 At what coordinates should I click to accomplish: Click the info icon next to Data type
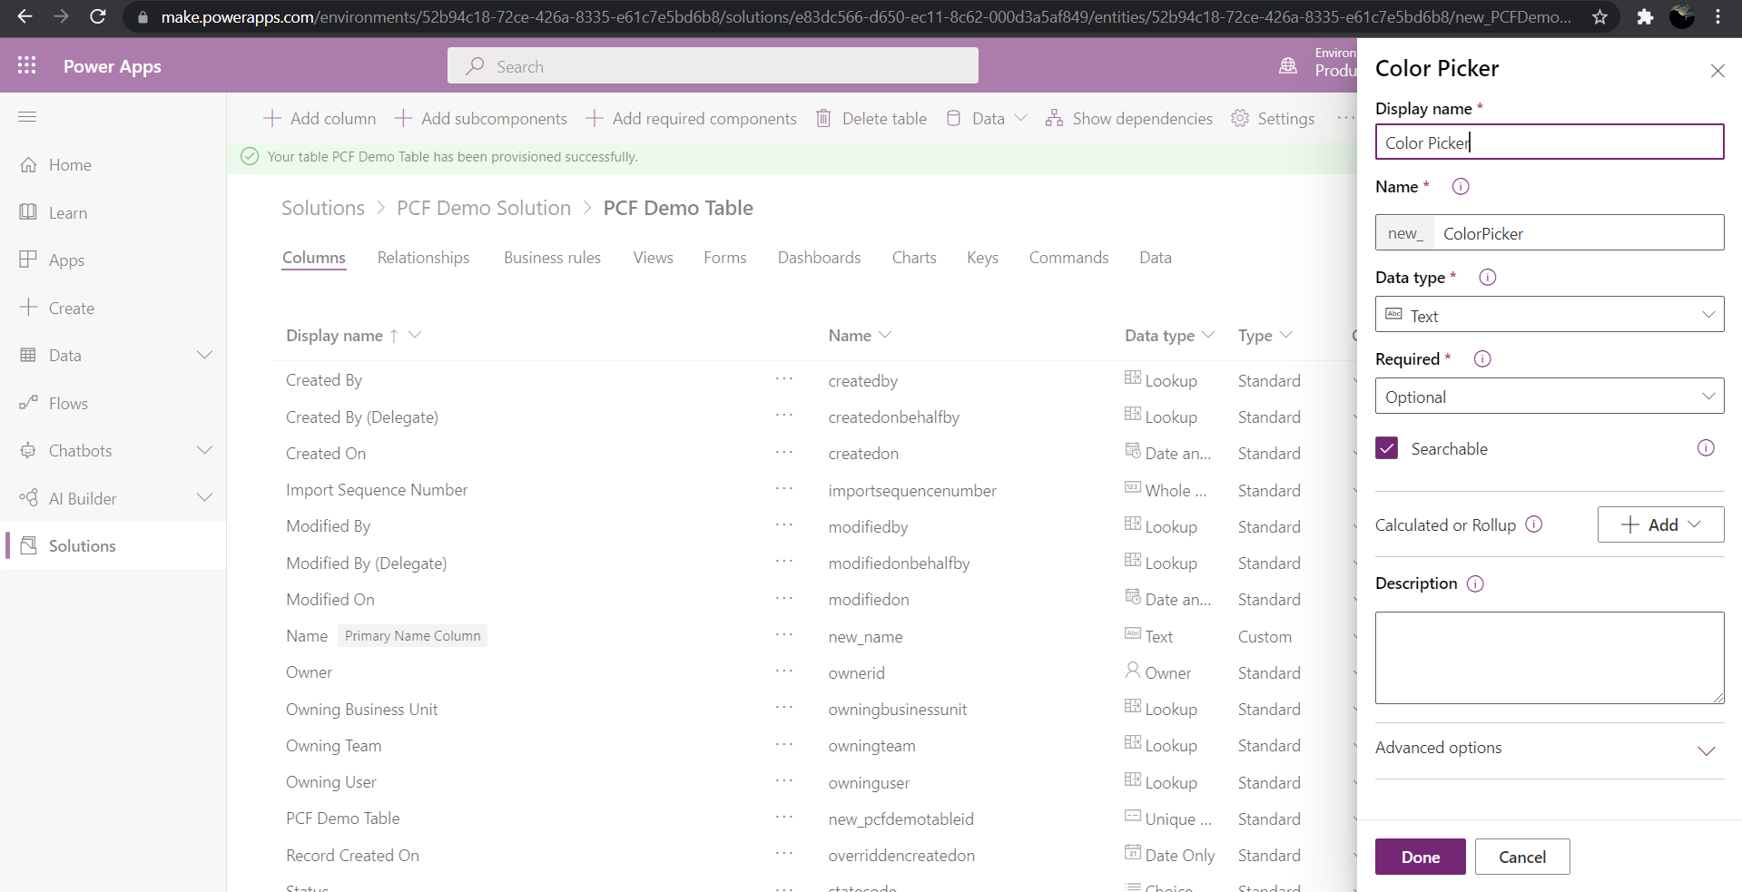tap(1487, 278)
